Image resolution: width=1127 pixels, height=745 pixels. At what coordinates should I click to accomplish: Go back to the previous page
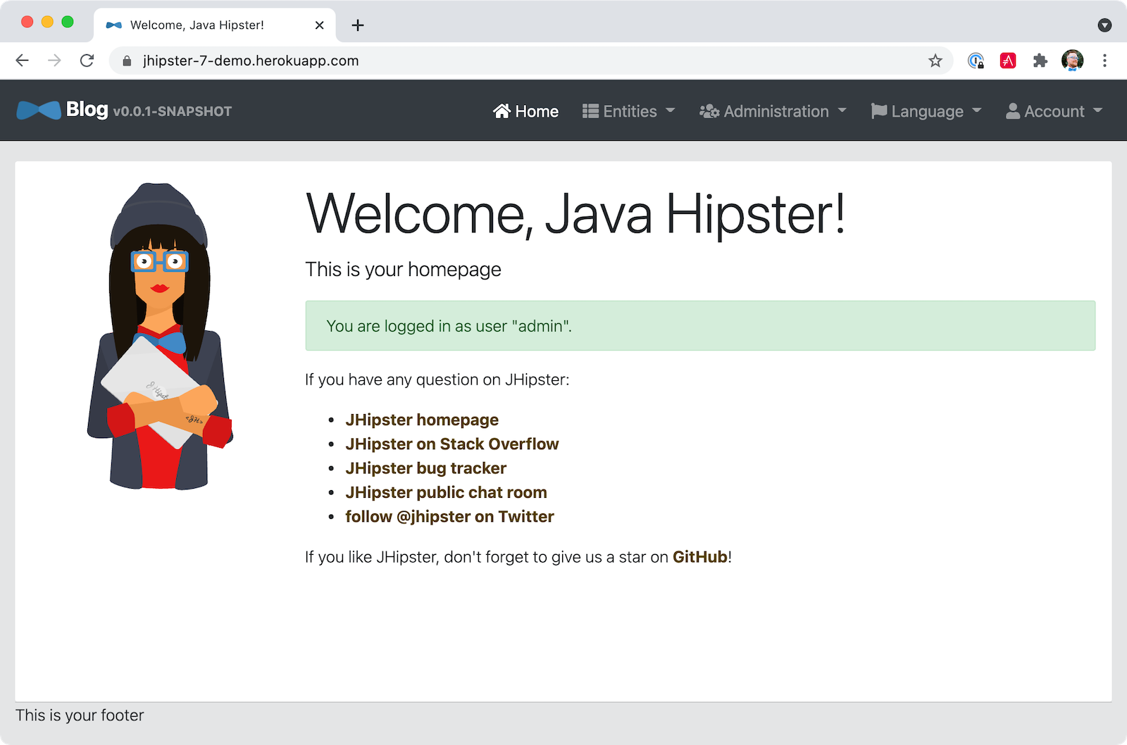[23, 61]
